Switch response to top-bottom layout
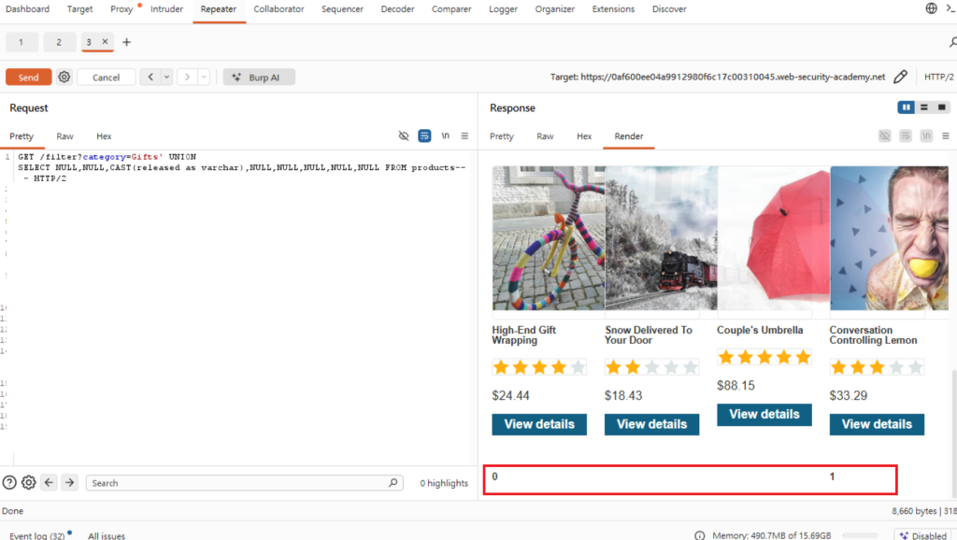 coord(924,107)
